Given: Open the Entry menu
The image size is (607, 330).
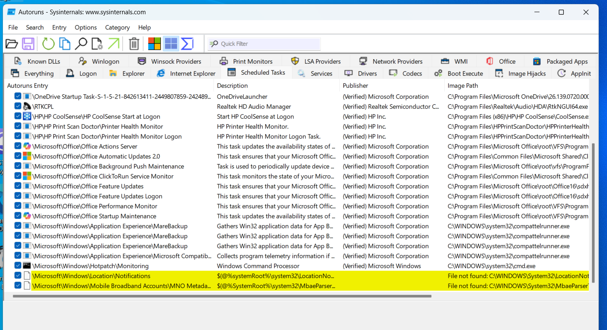Looking at the screenshot, I should click(x=59, y=27).
